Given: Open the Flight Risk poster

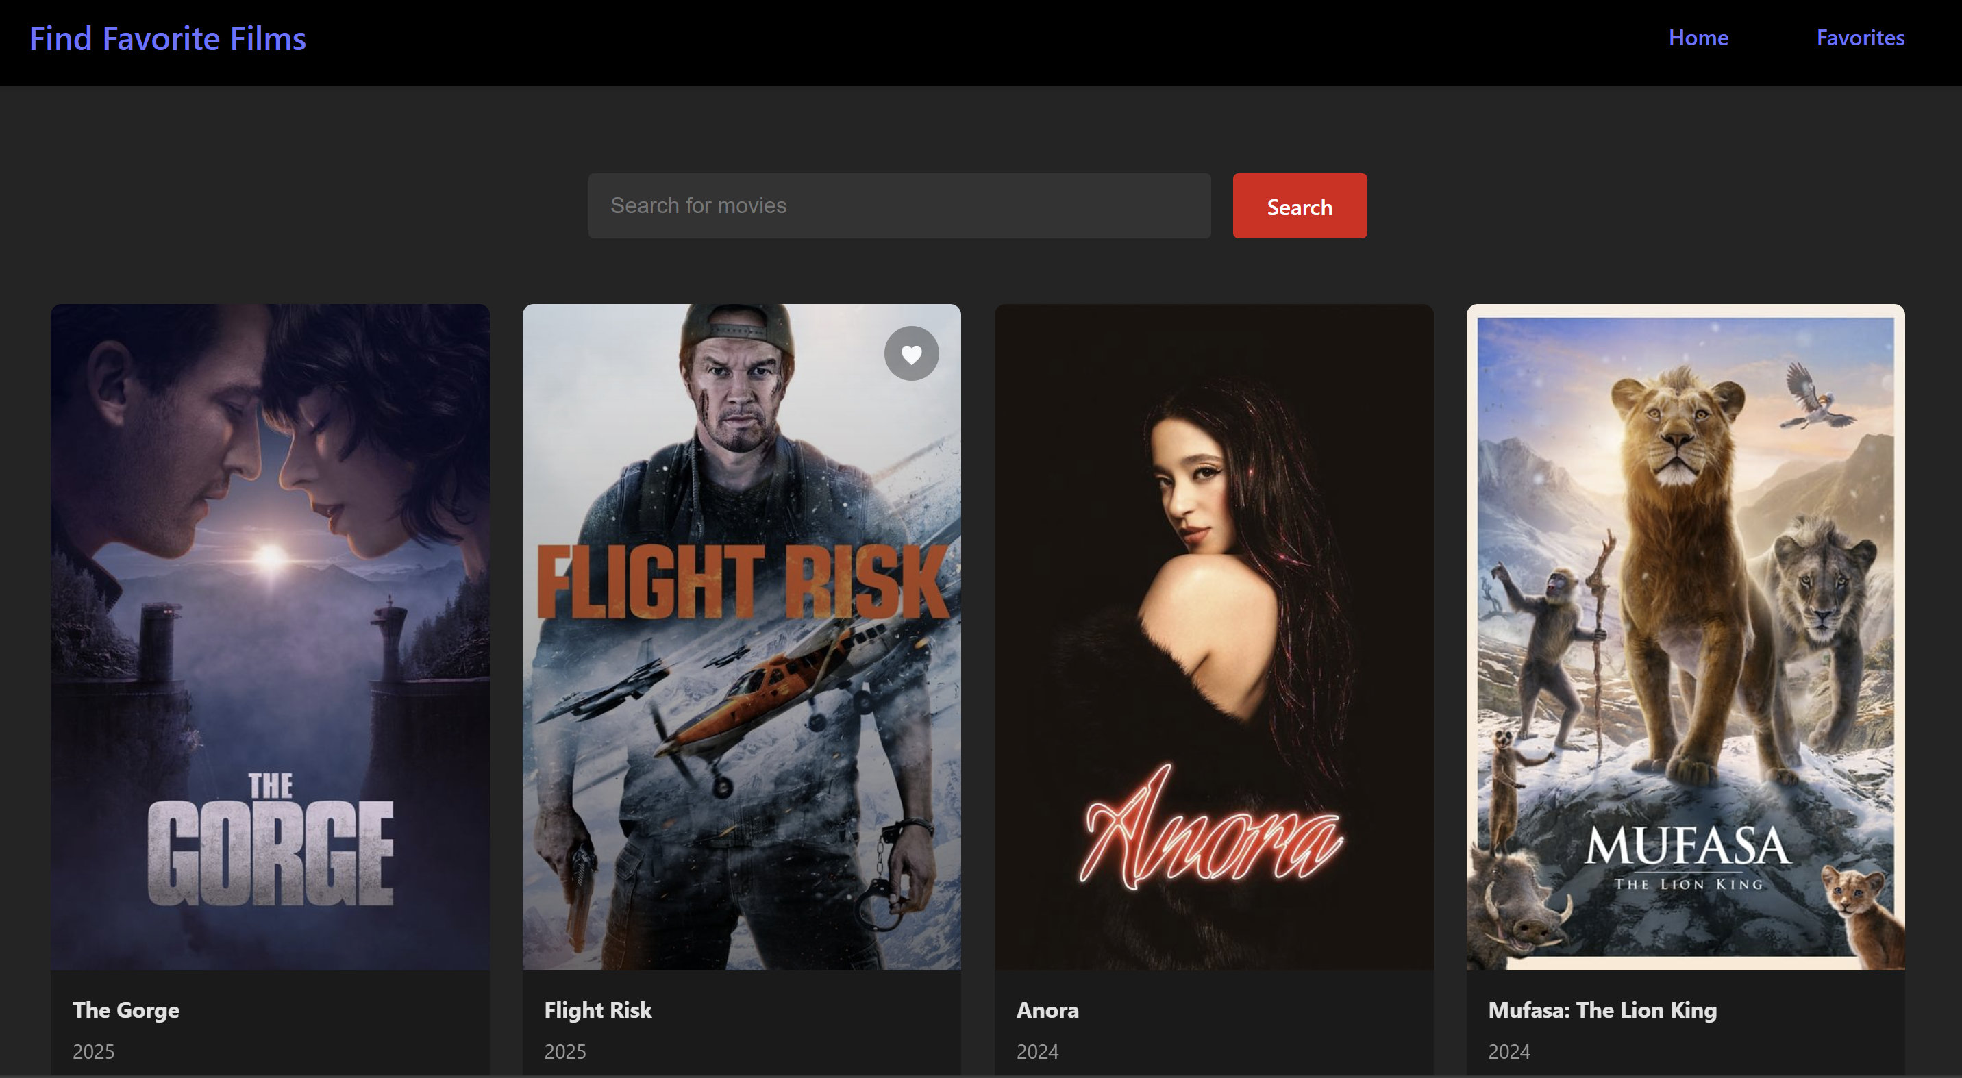Looking at the screenshot, I should pos(742,637).
